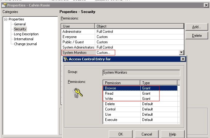The width and height of the screenshot is (210, 138).
Task: Open the System Monitors object dropdown arrow
Action: click(181, 53)
